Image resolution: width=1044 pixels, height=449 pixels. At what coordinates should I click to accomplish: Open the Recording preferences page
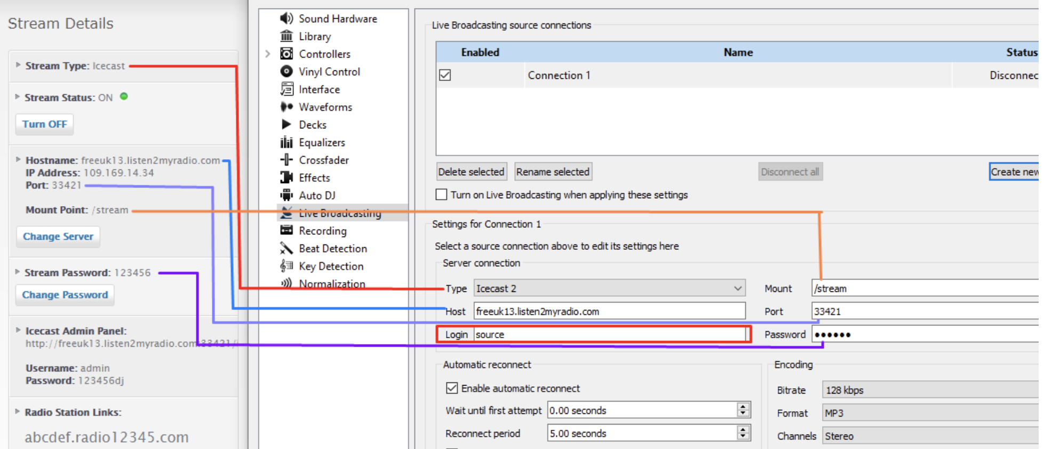click(x=322, y=231)
